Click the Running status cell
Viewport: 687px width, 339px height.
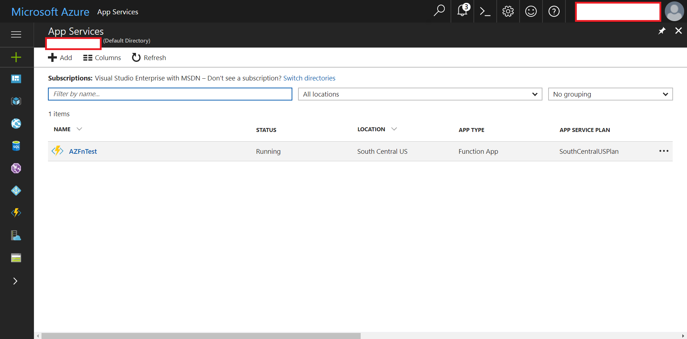[268, 151]
